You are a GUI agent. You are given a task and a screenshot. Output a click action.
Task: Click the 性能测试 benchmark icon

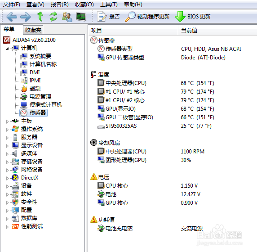pos(15,226)
